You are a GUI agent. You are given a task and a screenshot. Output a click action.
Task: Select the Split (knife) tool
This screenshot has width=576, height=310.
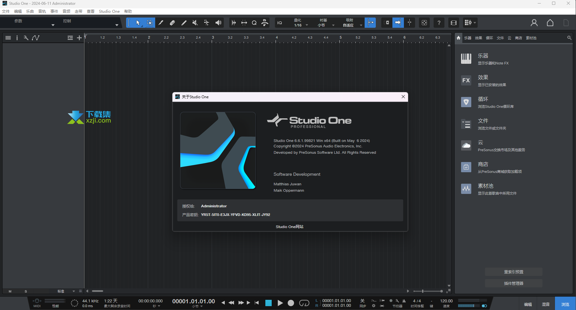[x=161, y=23]
